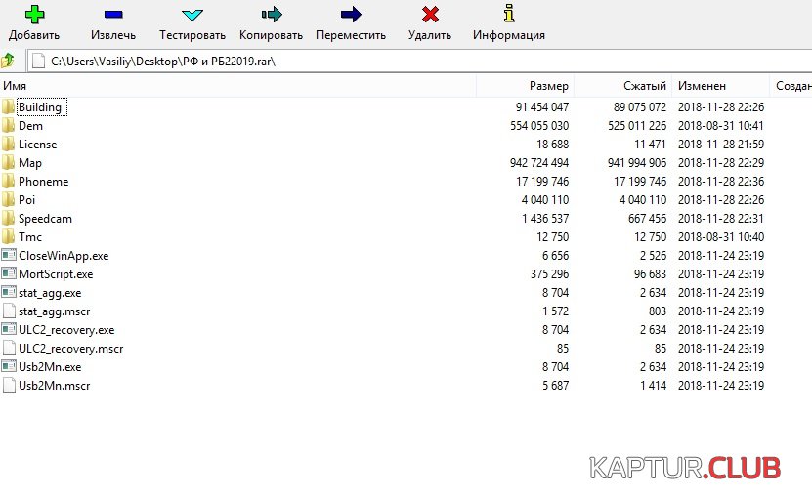Select the Speedcam folder icon

(9, 219)
